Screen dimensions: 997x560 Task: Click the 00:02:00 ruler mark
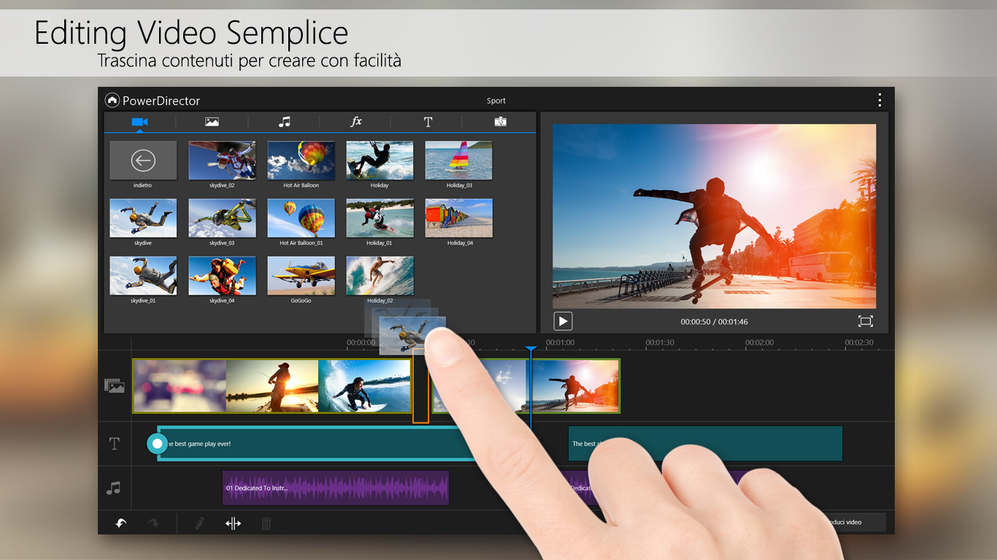point(759,343)
